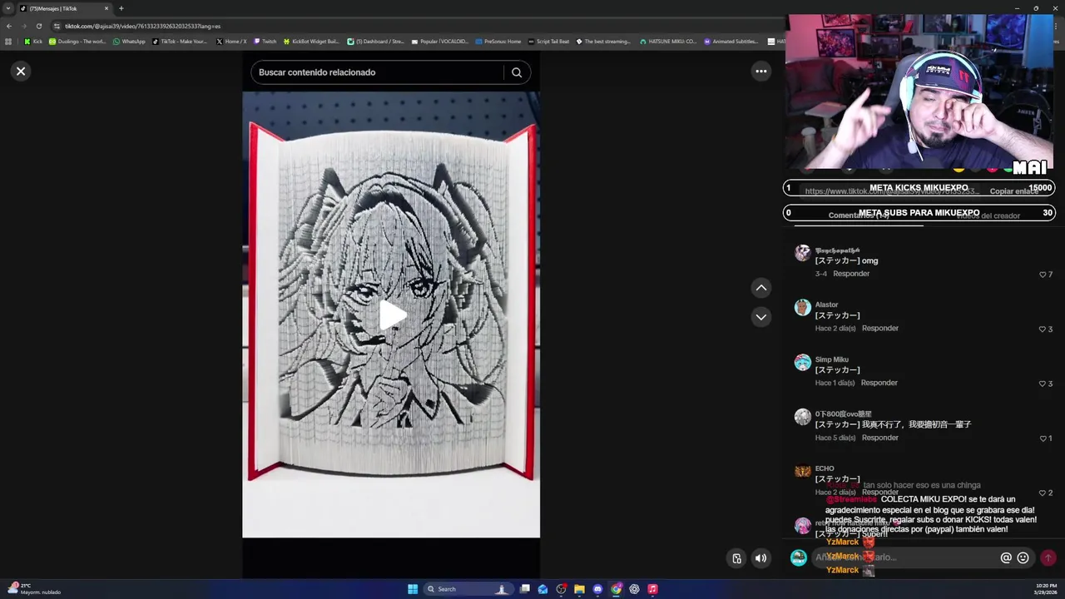This screenshot has height=599, width=1065.
Task: Open the Kick bookmark
Action: pyautogui.click(x=33, y=42)
